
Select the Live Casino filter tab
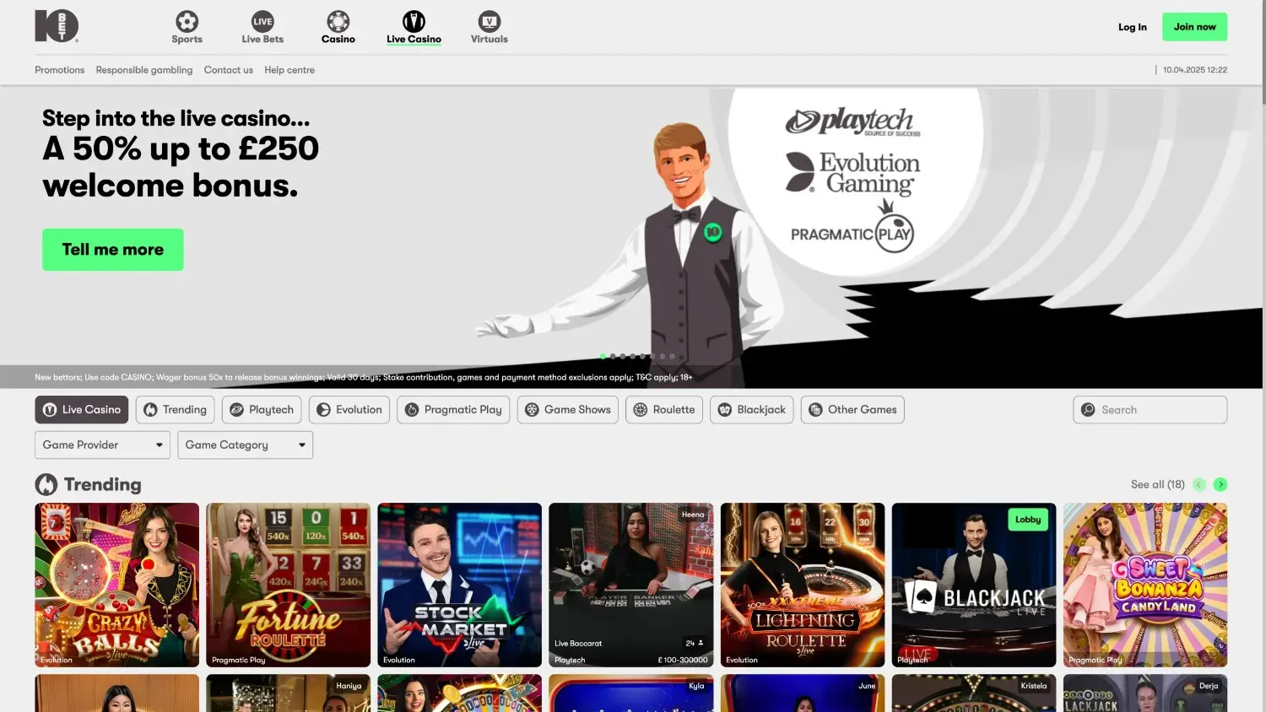(82, 410)
